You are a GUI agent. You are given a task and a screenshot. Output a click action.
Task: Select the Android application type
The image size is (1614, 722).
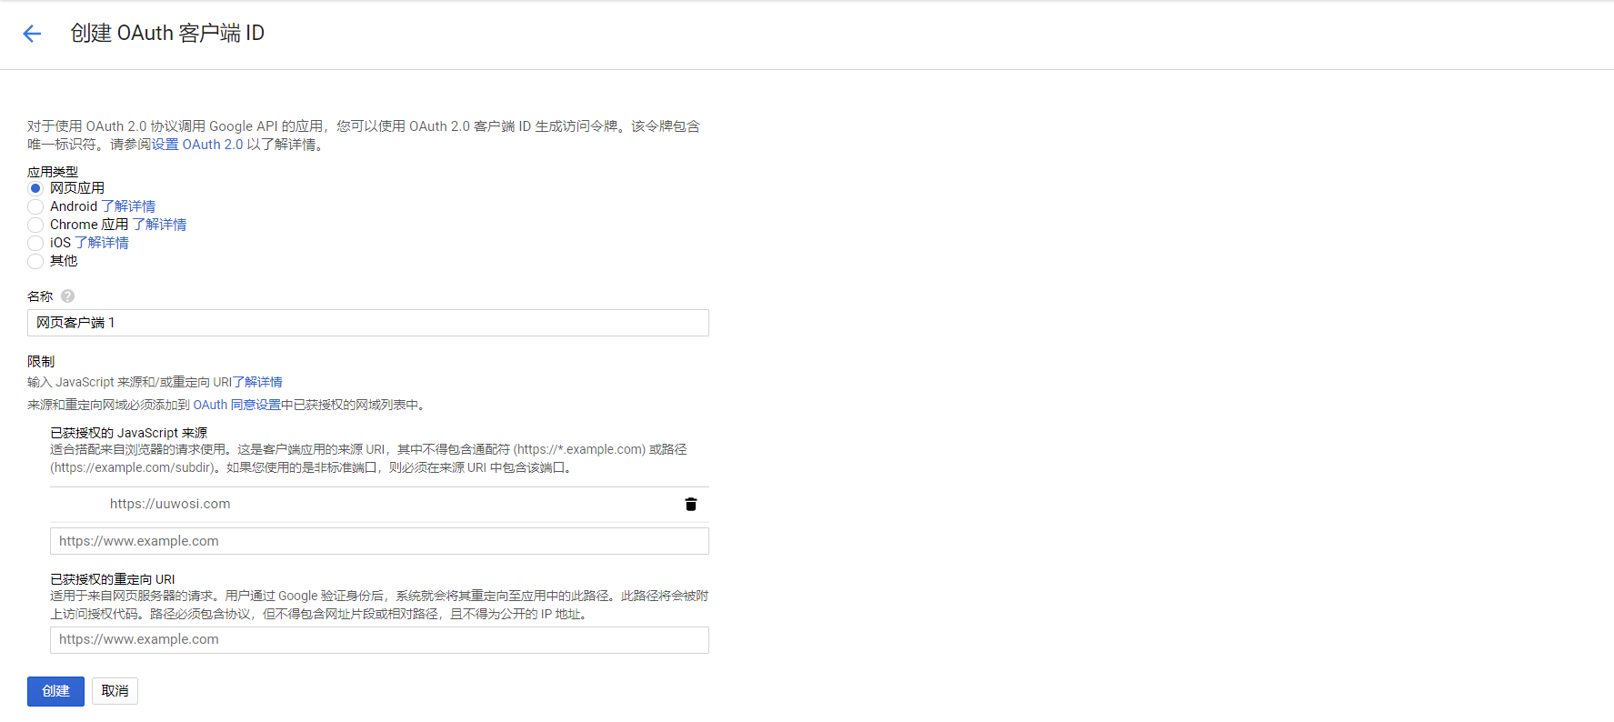35,206
